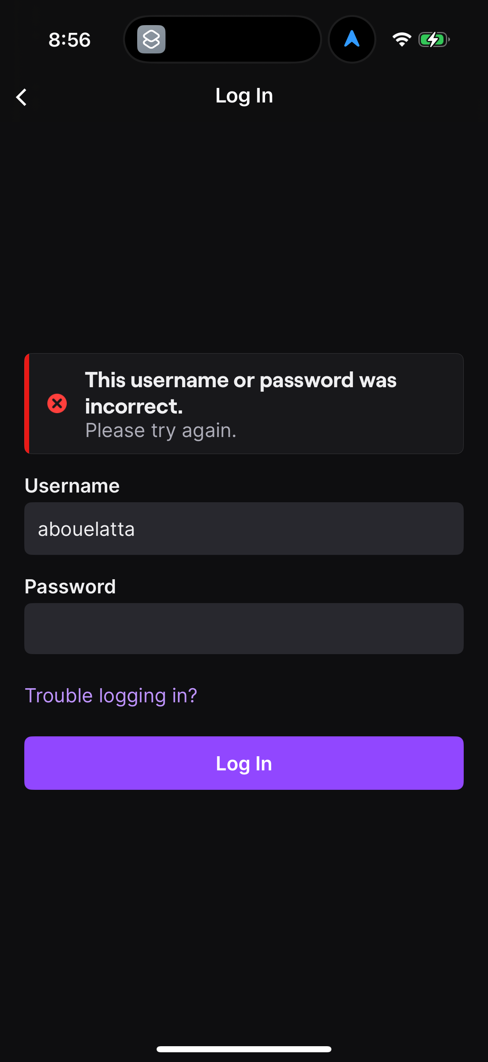
Task: Click the empty Password field
Action: pos(244,629)
